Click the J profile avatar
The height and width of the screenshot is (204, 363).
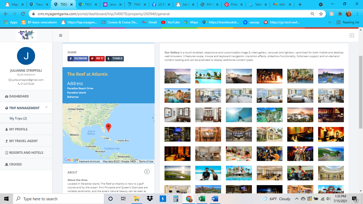coord(26,56)
